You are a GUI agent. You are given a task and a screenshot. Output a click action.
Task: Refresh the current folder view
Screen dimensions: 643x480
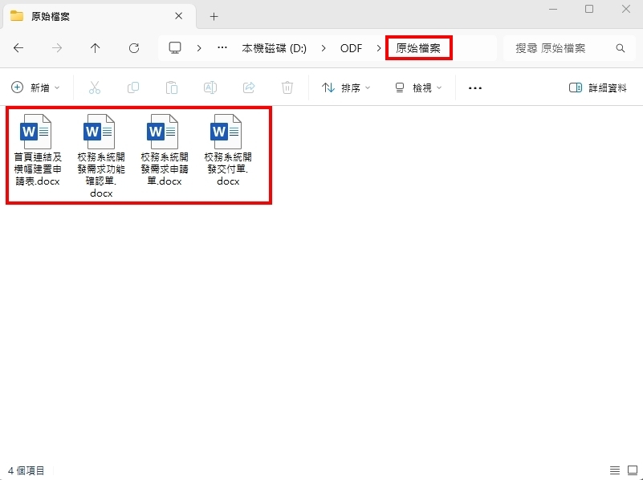click(x=134, y=48)
